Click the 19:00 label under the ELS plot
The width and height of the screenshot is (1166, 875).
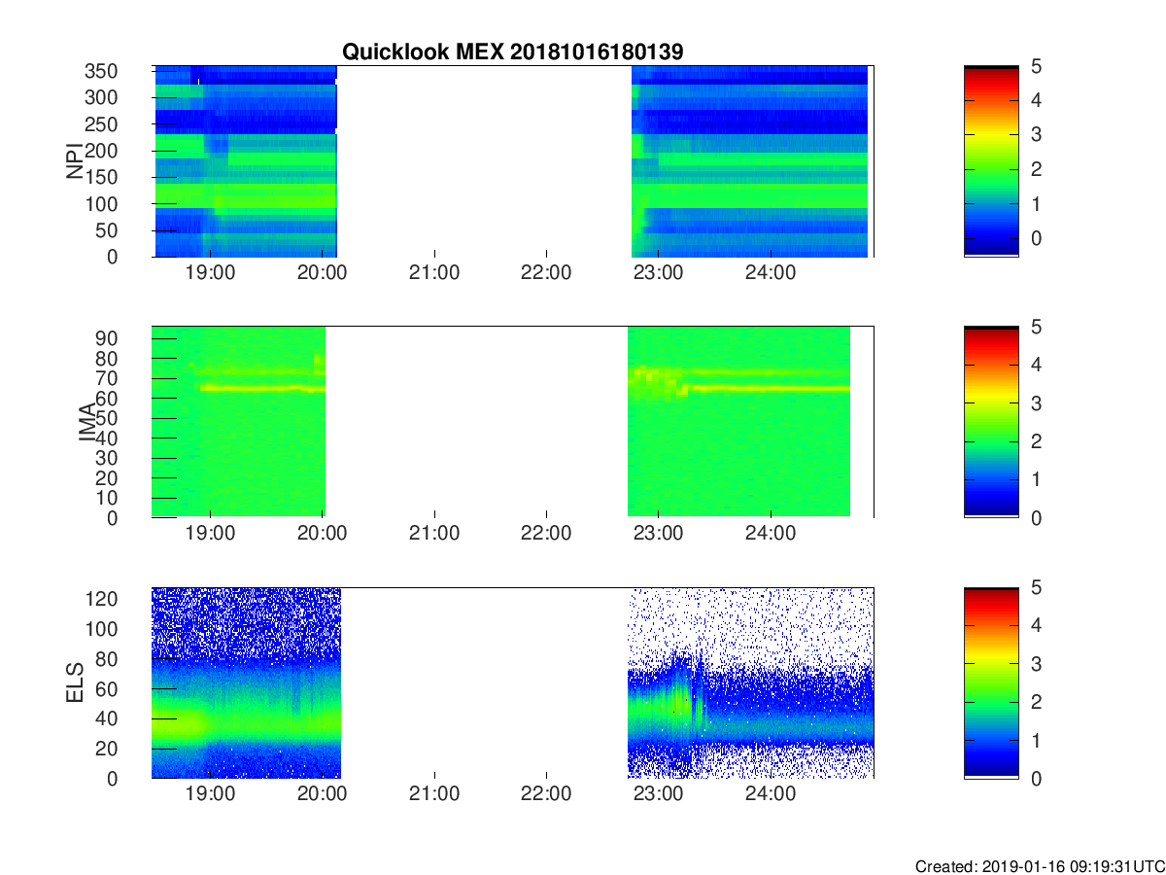point(211,794)
